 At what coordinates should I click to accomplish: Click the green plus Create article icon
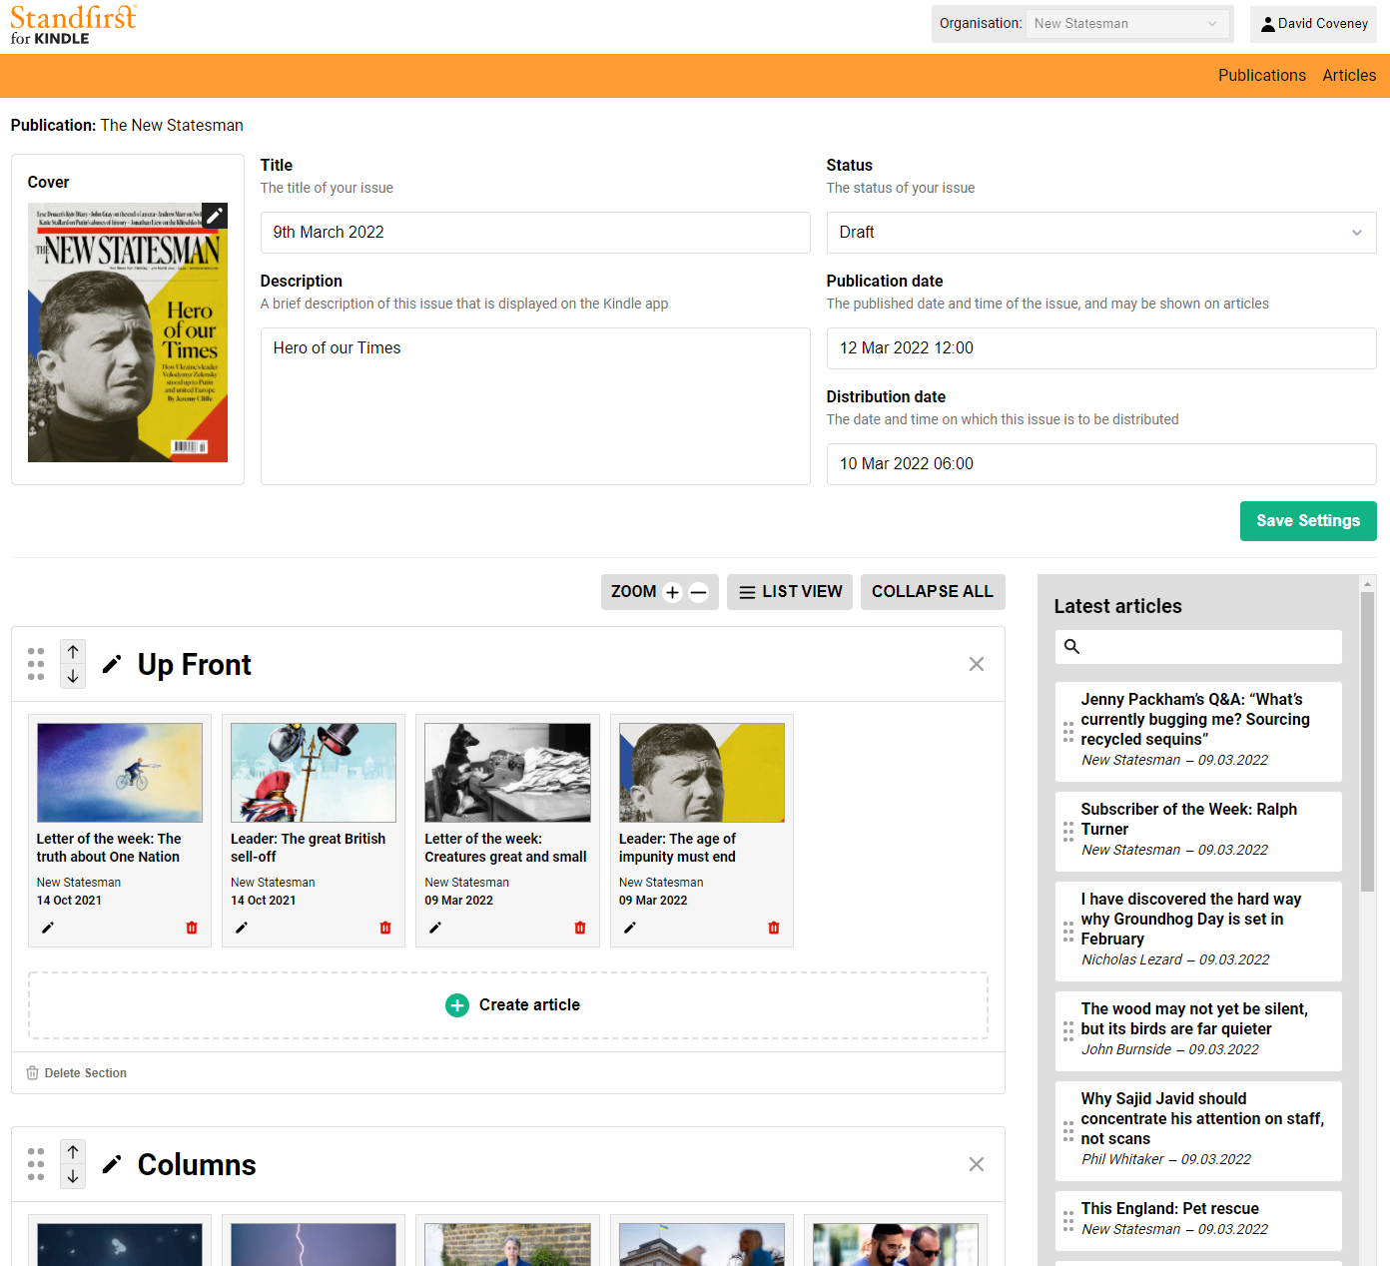457,1005
